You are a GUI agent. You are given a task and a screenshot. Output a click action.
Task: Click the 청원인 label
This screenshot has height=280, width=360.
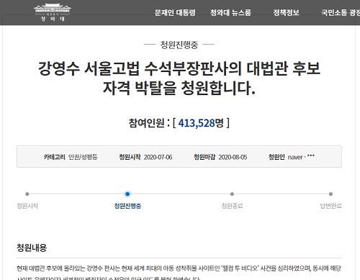pyautogui.click(x=276, y=157)
